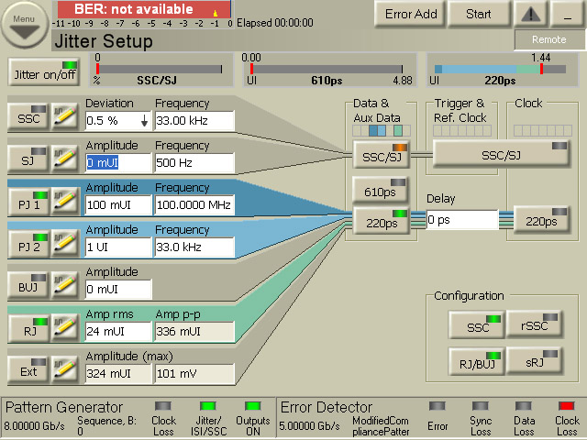587x440 pixels.
Task: Click the pencil edit icon next to SSC
Action: pos(64,116)
